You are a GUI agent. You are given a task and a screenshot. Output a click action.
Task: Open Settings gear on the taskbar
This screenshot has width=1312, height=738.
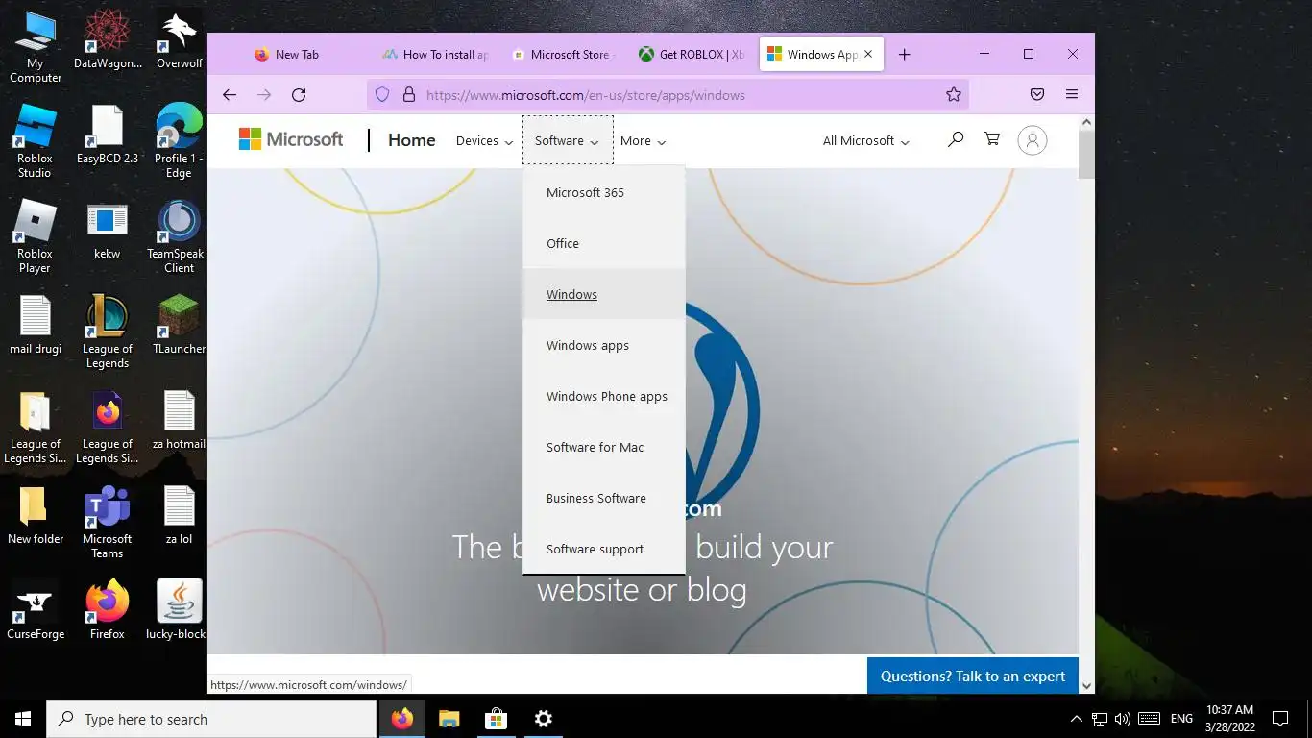pos(543,719)
